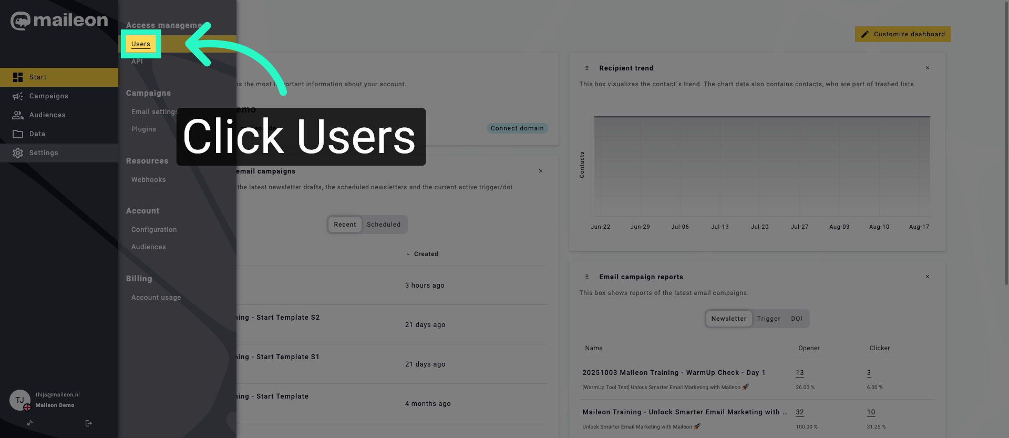Select DOI reports tab

click(797, 319)
